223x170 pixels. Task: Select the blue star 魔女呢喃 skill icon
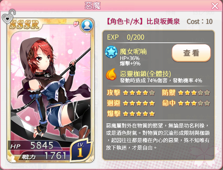tap(111, 52)
